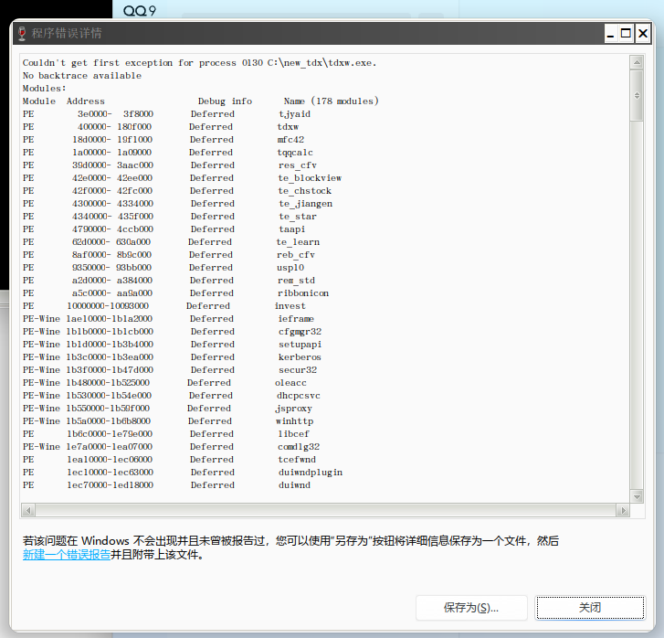The height and width of the screenshot is (638, 664).
Task: Click the module name 'secur32'
Action: [298, 369]
